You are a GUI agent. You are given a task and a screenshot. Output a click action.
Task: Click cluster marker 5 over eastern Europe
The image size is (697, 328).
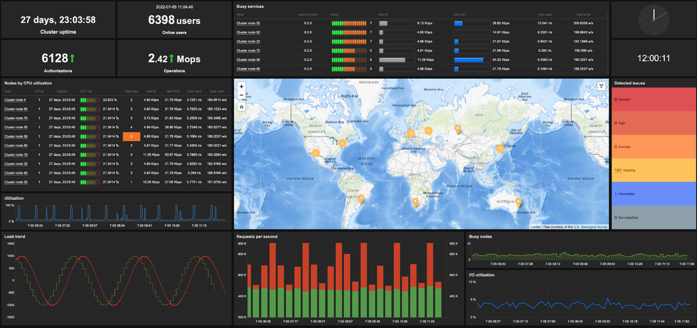tap(428, 131)
